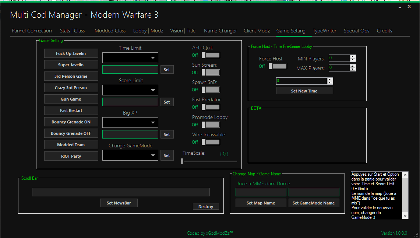Viewport: 420px width, 238px height.
Task: Click Set New Time button
Action: coord(304,91)
